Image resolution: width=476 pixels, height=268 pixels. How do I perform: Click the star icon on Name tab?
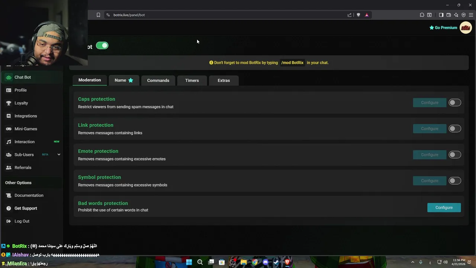point(131,80)
